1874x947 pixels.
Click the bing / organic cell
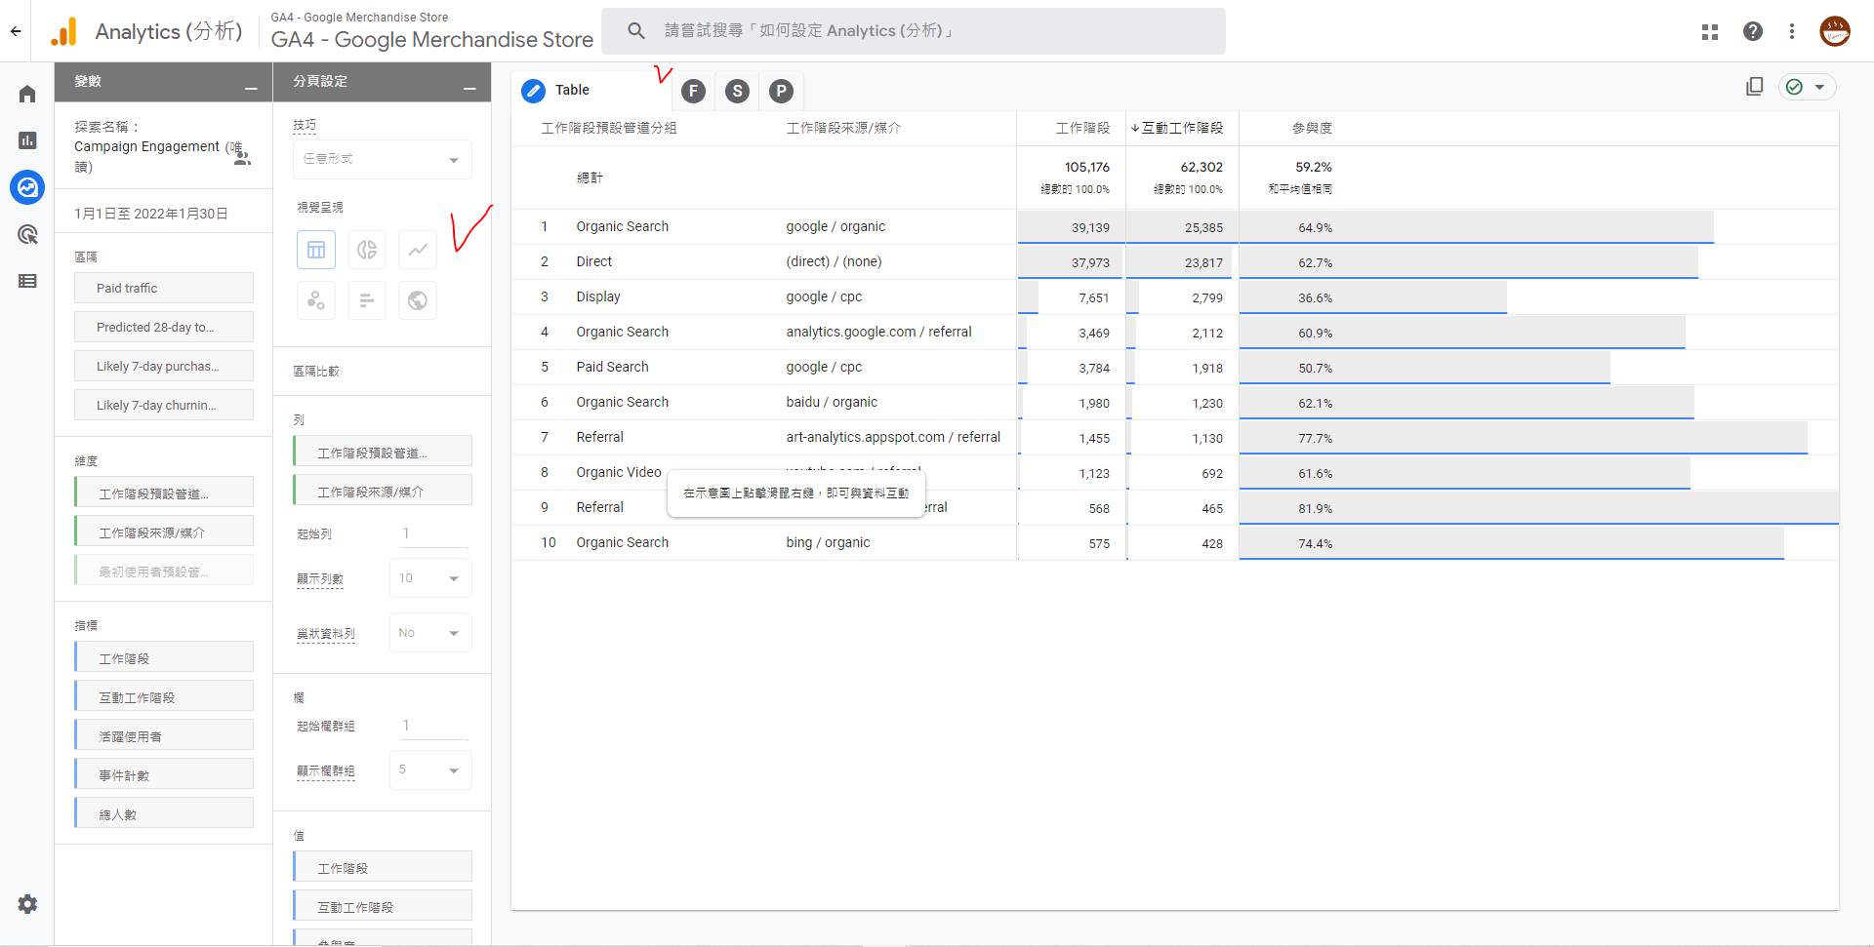pyautogui.click(x=828, y=542)
